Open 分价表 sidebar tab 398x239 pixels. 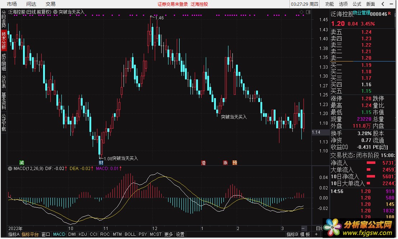pyautogui.click(x=4, y=81)
